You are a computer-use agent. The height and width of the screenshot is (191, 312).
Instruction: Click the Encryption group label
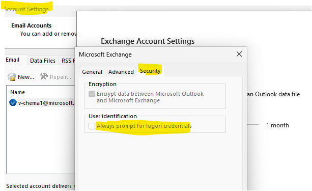102,84
